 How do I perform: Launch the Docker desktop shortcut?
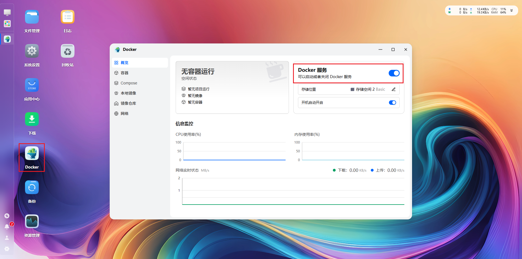pos(32,153)
